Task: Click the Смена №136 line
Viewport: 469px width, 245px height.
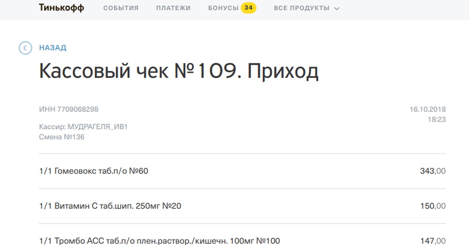Action: (x=62, y=137)
